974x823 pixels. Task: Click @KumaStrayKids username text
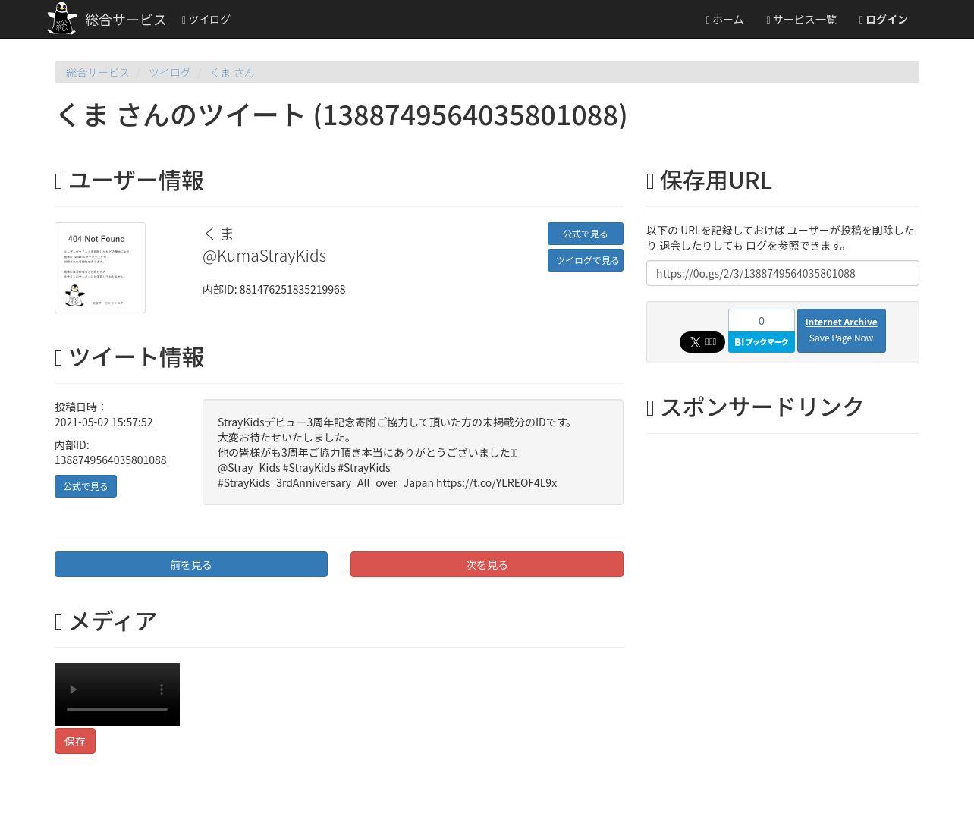pos(265,256)
